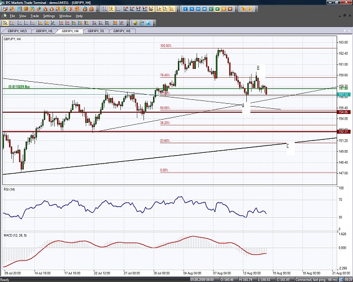Open the chart tabs list dropdown arrow
The height and width of the screenshot is (282, 353).
(345, 30)
